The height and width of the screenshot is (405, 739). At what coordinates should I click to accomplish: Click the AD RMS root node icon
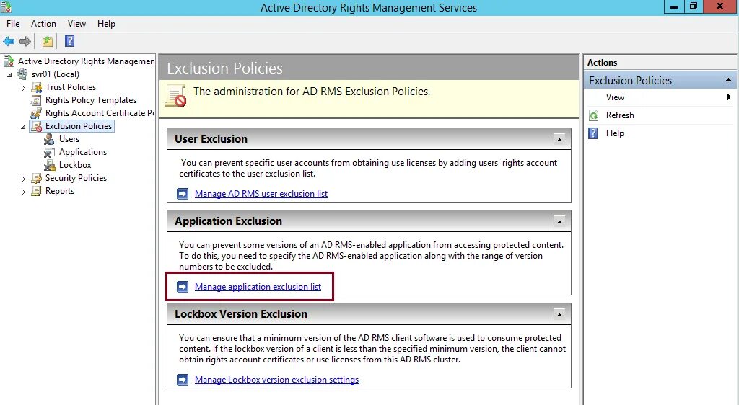click(9, 61)
